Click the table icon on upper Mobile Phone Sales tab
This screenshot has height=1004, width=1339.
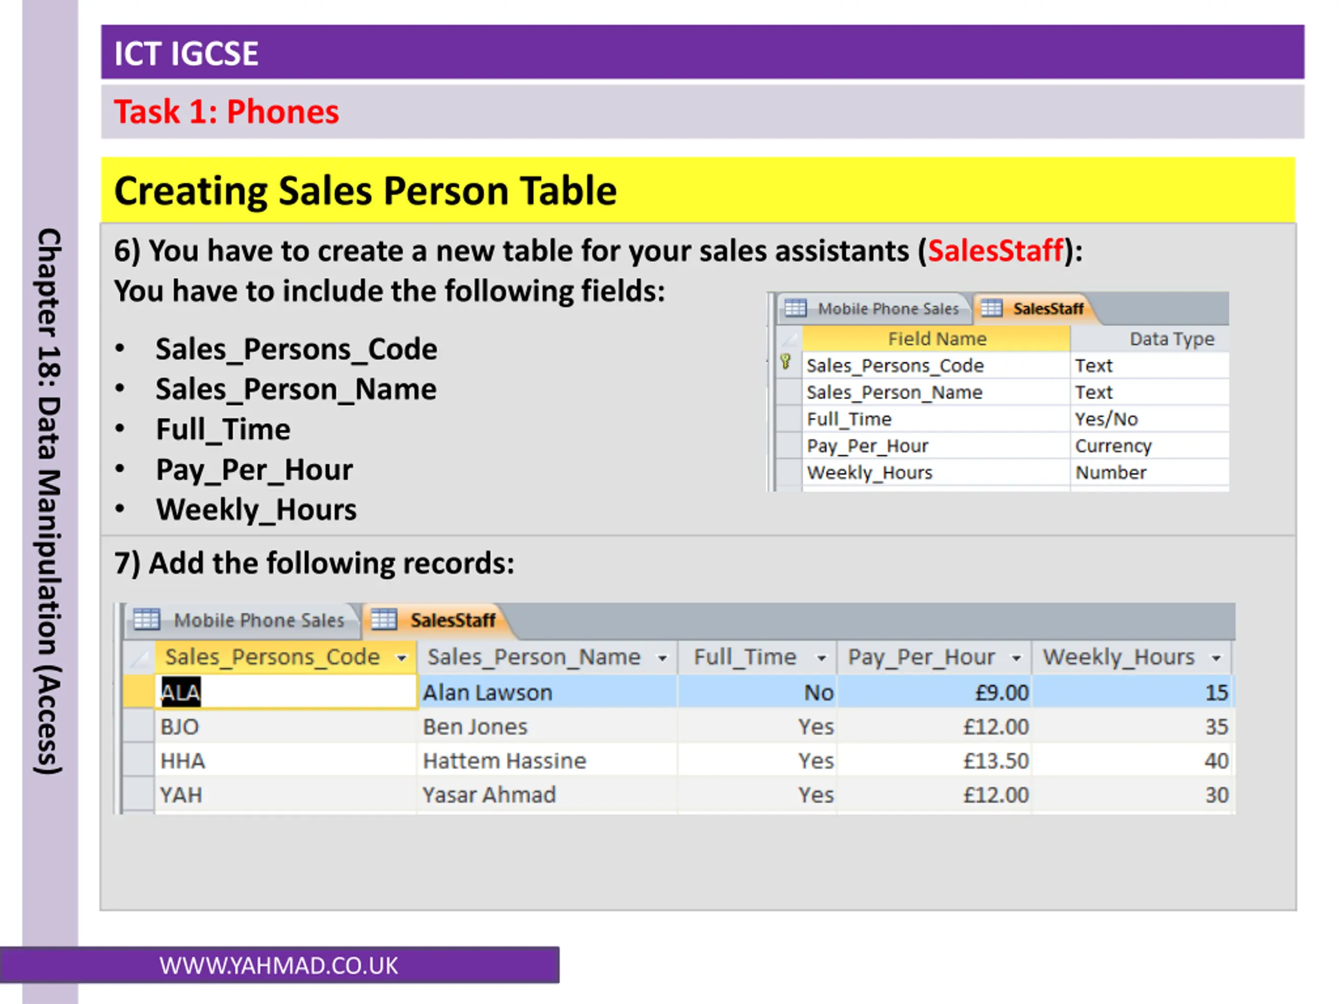tap(796, 308)
